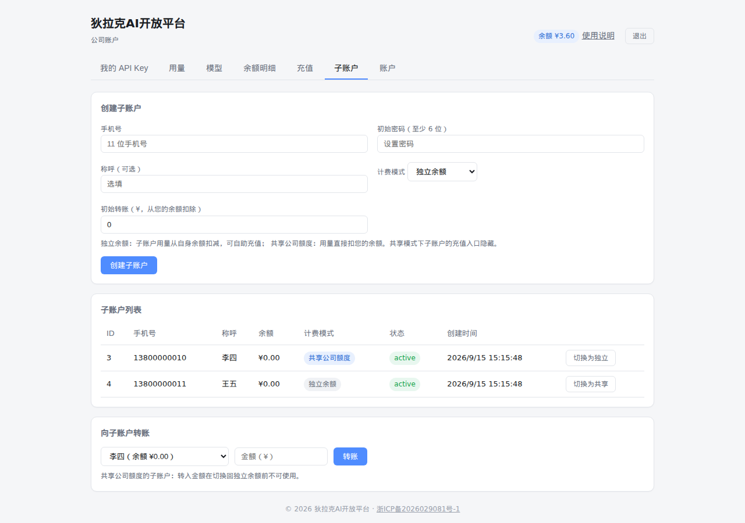This screenshot has height=523, width=745.
Task: Click the 创建时间 column header
Action: point(462,334)
